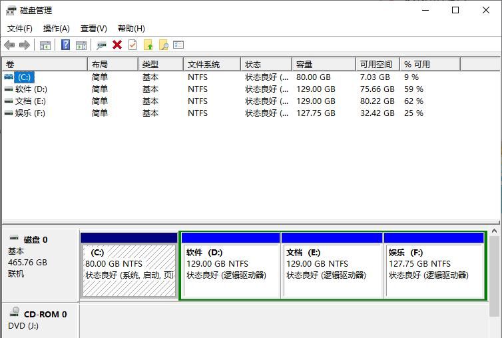Click the 75.66 GB free space cell
Screen dimensions: 502x338
coord(377,89)
